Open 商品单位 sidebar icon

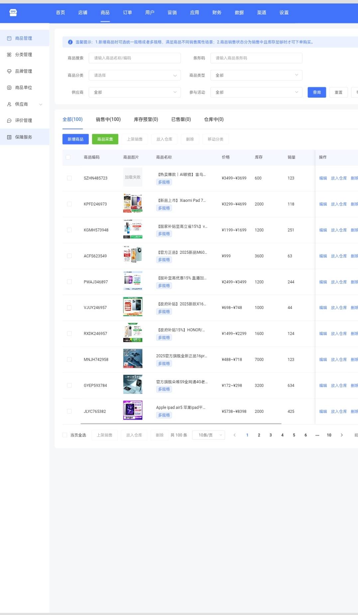9,88
